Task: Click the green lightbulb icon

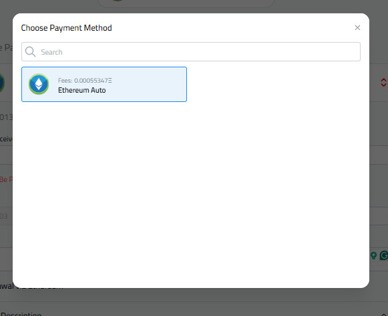Action: click(374, 255)
